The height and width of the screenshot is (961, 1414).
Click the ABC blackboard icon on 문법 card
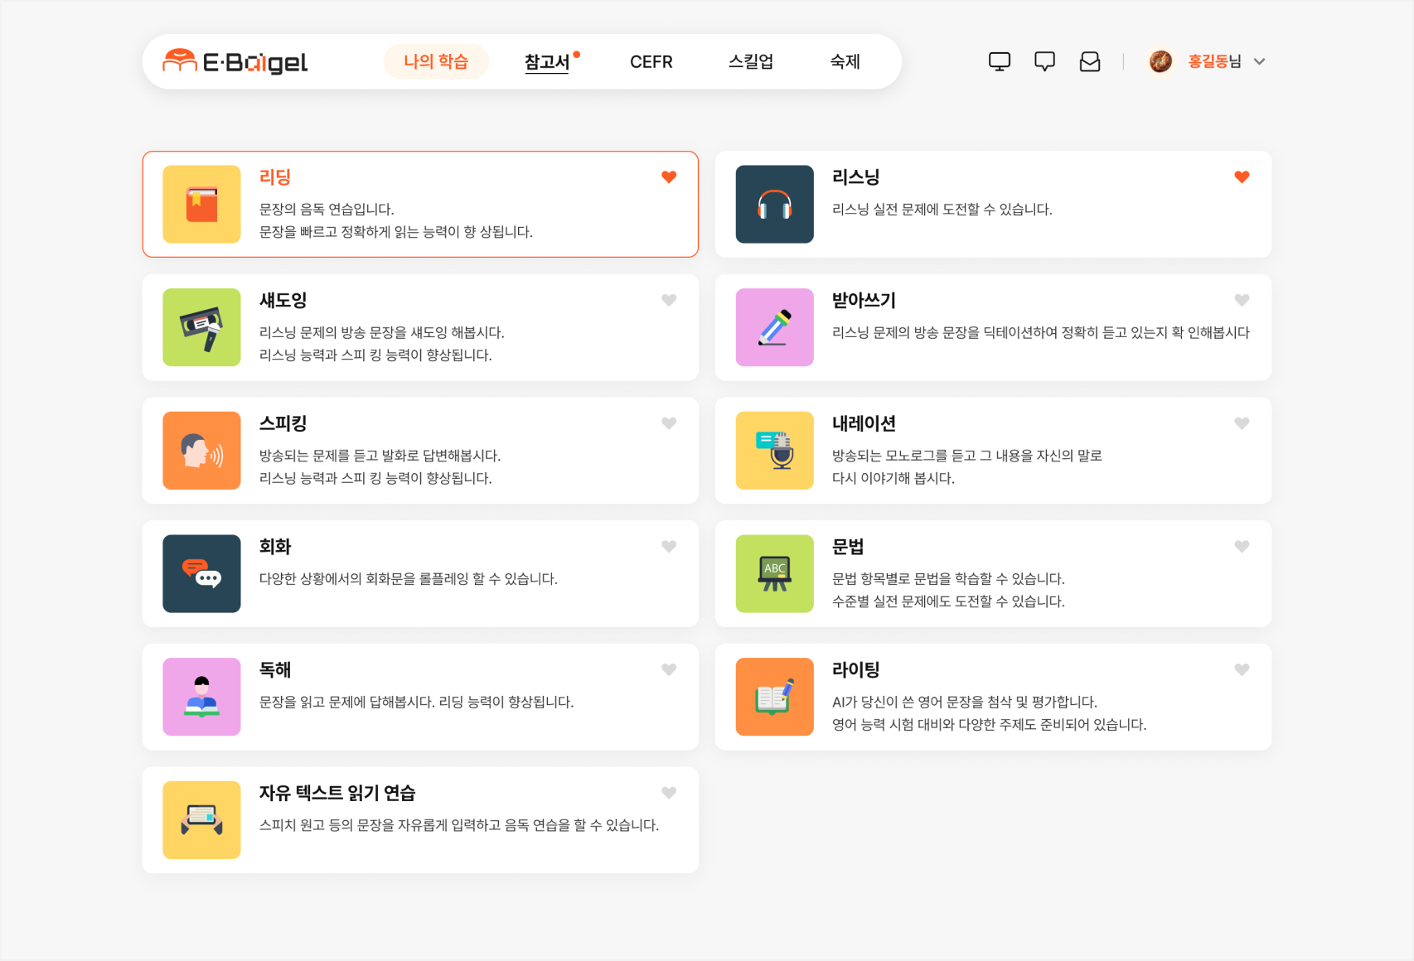point(773,574)
